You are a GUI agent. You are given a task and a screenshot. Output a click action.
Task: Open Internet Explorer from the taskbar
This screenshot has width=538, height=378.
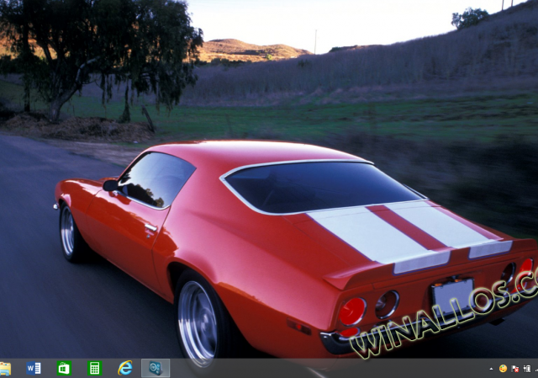[x=125, y=368]
